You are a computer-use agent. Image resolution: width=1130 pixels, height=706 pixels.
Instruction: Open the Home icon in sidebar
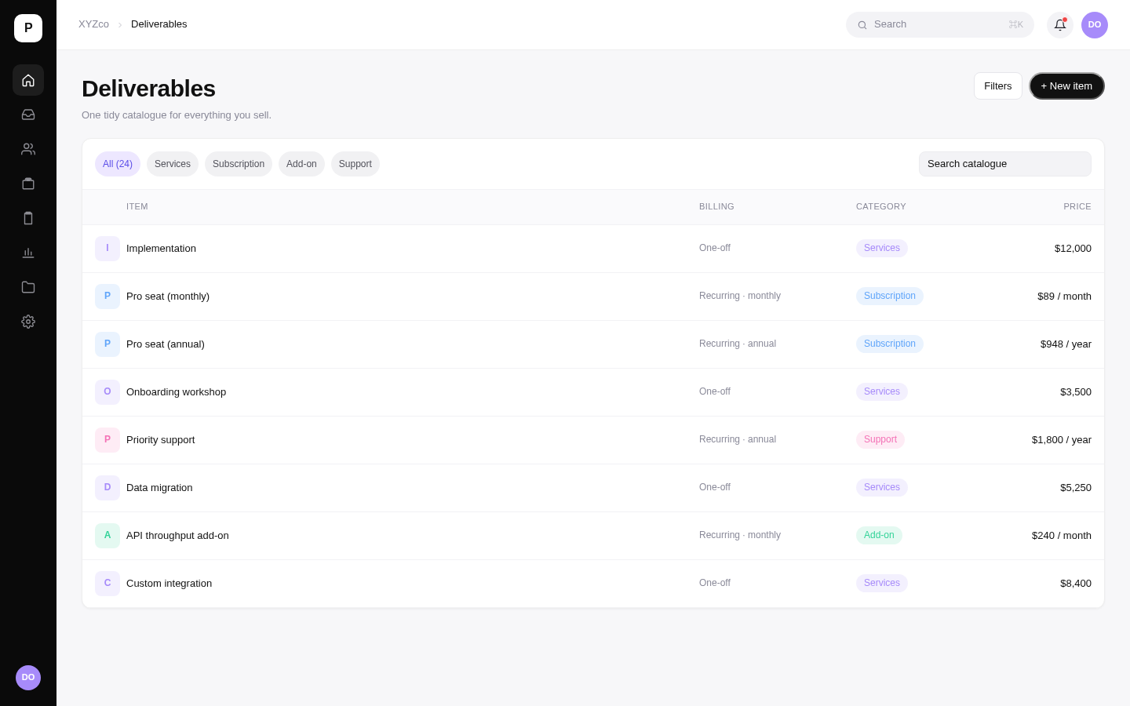tap(28, 80)
